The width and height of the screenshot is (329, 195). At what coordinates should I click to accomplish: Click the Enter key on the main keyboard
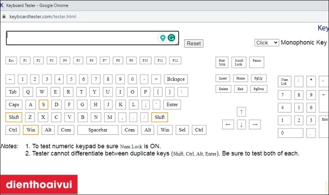[x=172, y=105]
